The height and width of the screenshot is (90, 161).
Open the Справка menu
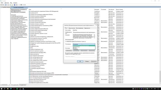[x=15, y=3]
